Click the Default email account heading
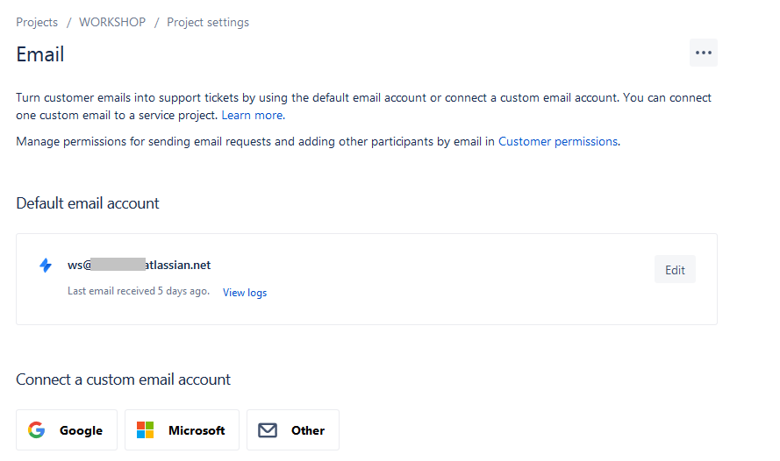Image resolution: width=780 pixels, height=461 pixels. [x=88, y=203]
